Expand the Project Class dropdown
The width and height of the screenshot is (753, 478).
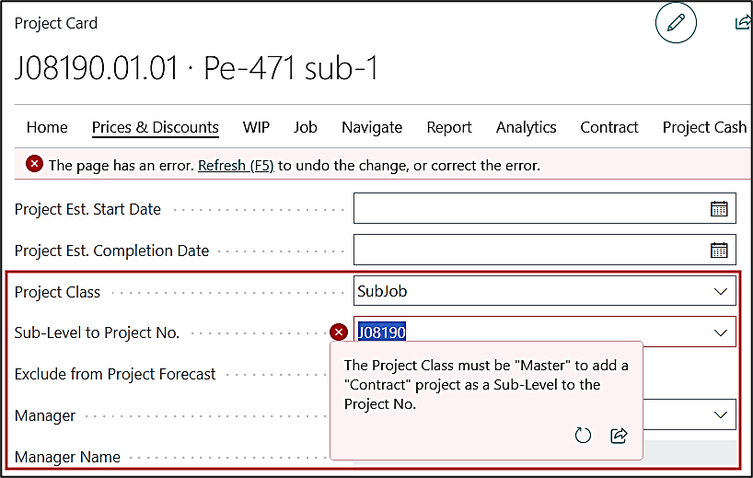[x=720, y=291]
